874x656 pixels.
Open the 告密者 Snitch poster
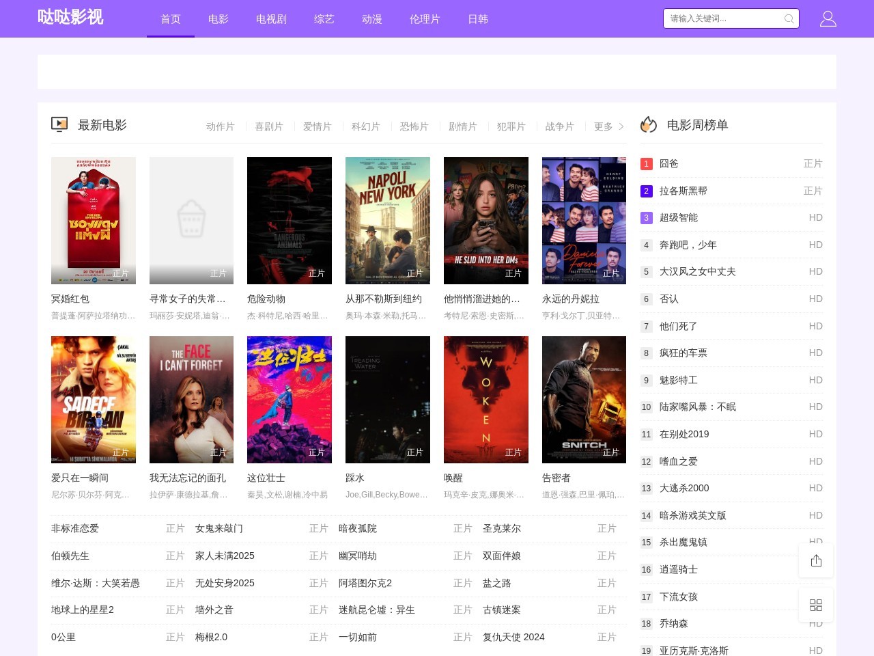(x=584, y=400)
